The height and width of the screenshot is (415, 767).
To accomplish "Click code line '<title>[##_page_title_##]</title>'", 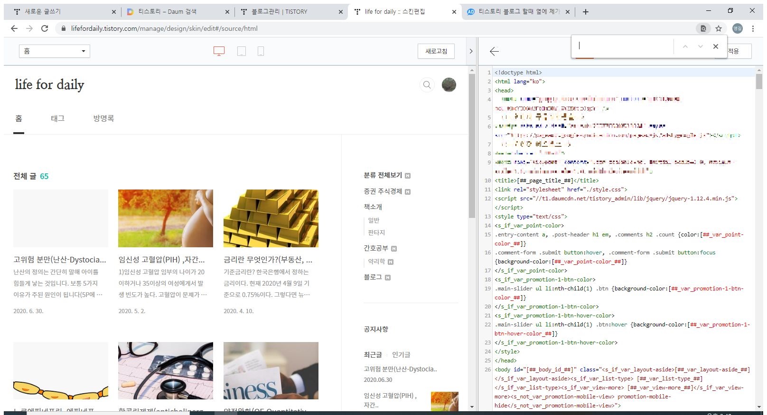I will pyautogui.click(x=546, y=180).
